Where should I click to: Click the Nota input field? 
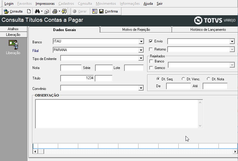[x=71, y=68]
